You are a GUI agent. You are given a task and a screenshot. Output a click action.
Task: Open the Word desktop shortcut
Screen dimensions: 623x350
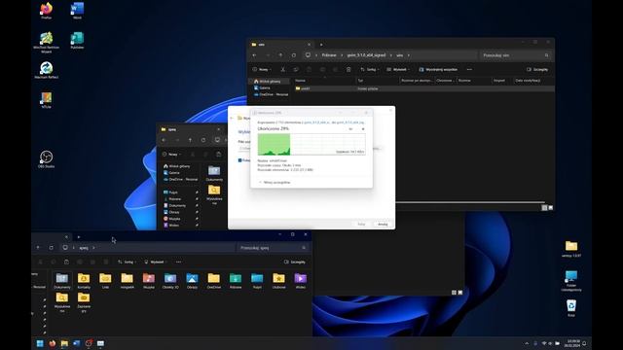point(77,10)
